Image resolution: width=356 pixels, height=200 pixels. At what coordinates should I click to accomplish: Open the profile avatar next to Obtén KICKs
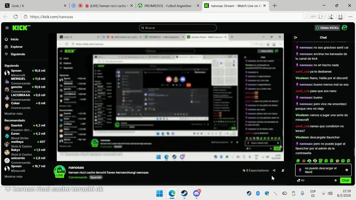point(345,28)
